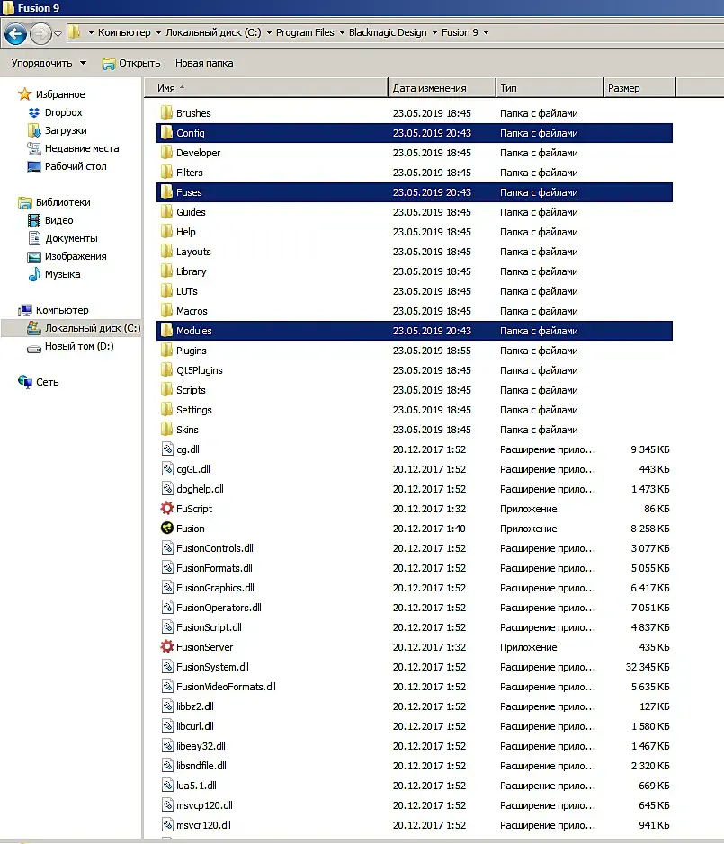Sort by the Размер column header
The height and width of the screenshot is (844, 724).
click(x=639, y=88)
